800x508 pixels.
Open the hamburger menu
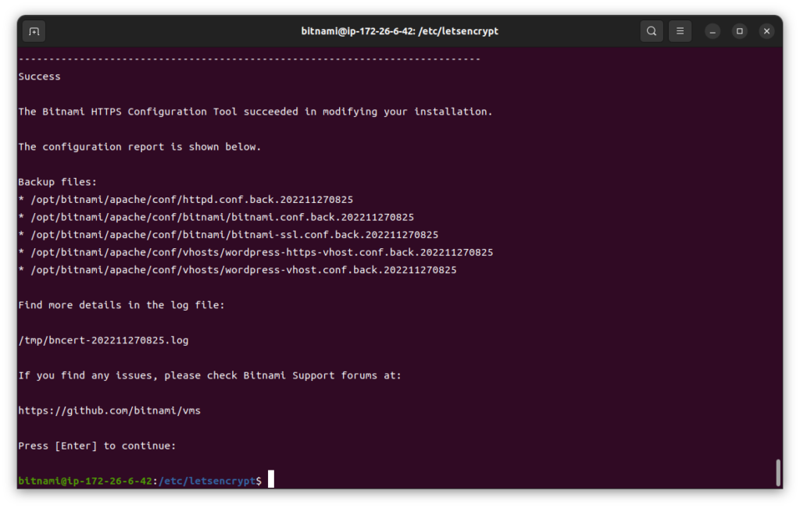pos(680,31)
